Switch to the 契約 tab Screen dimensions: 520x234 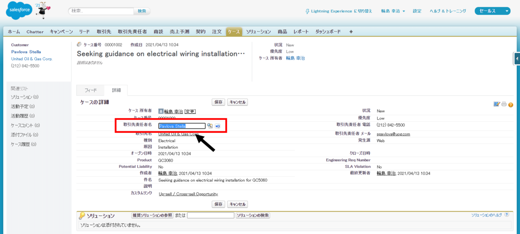[x=201, y=32]
